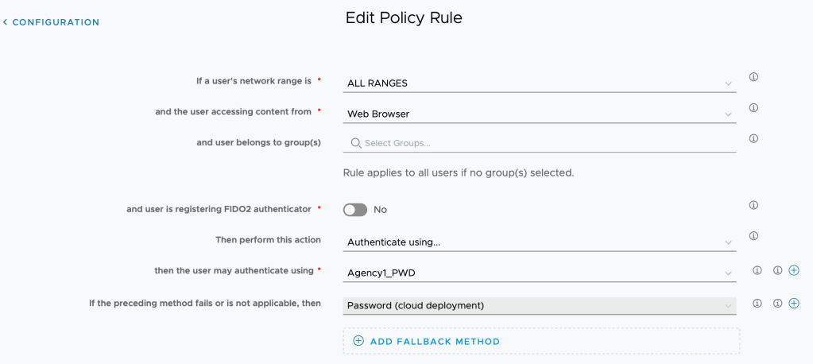Viewport: 813px width, 364px height.
Task: Click info icon for FIDO2 authenticator row
Action: coord(753,205)
